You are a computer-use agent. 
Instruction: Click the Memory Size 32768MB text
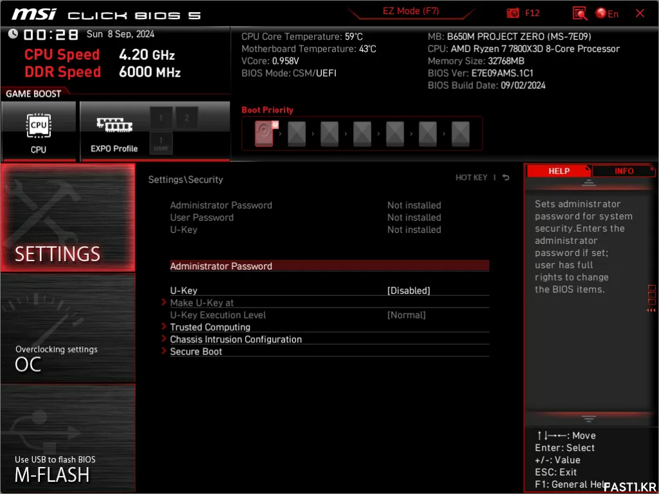(x=476, y=61)
